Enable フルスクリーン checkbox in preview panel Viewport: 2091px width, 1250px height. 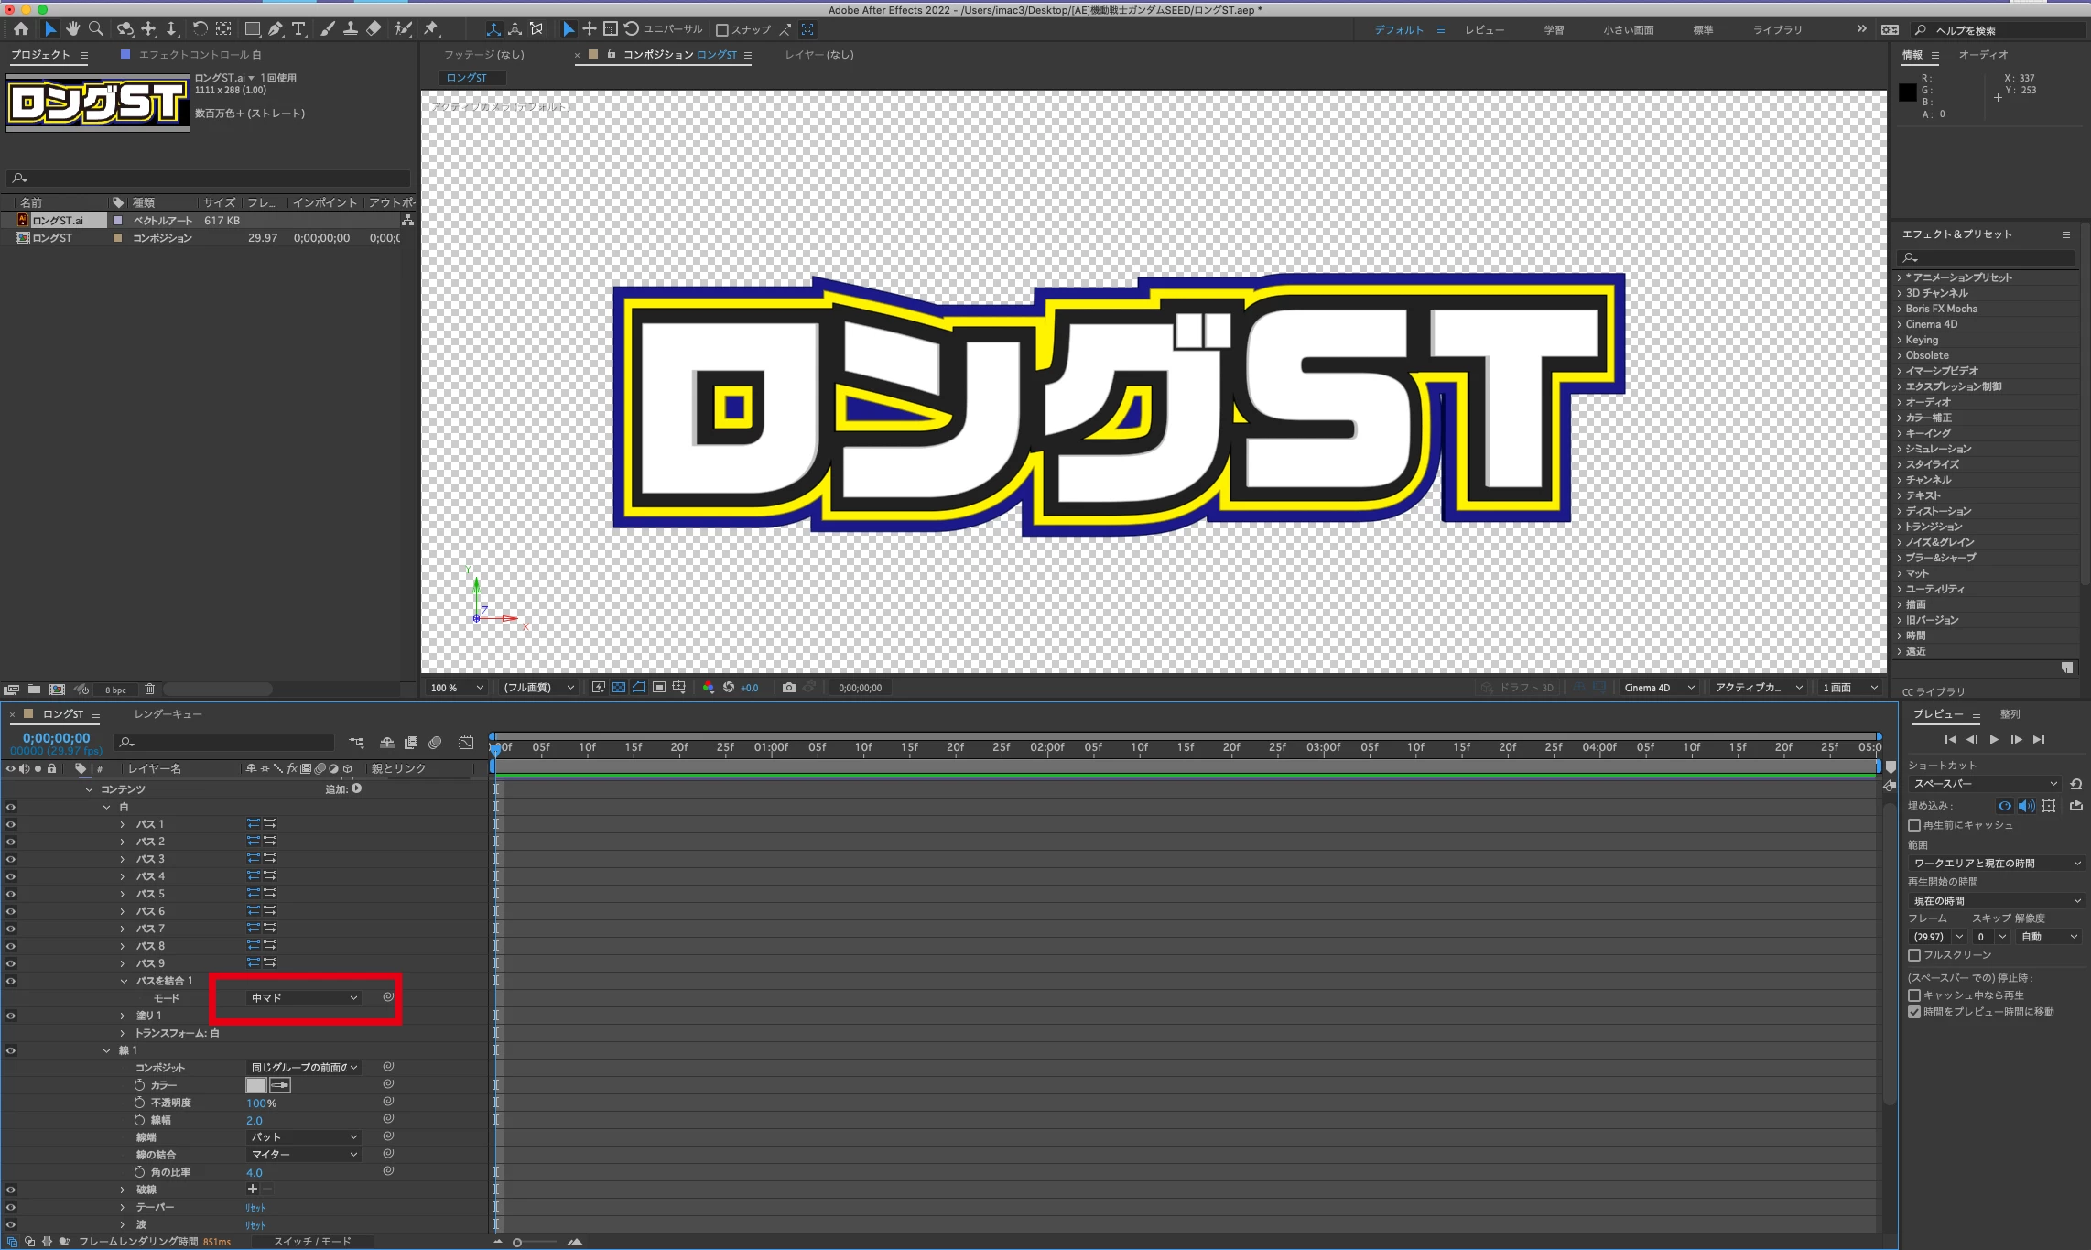pyautogui.click(x=1914, y=955)
